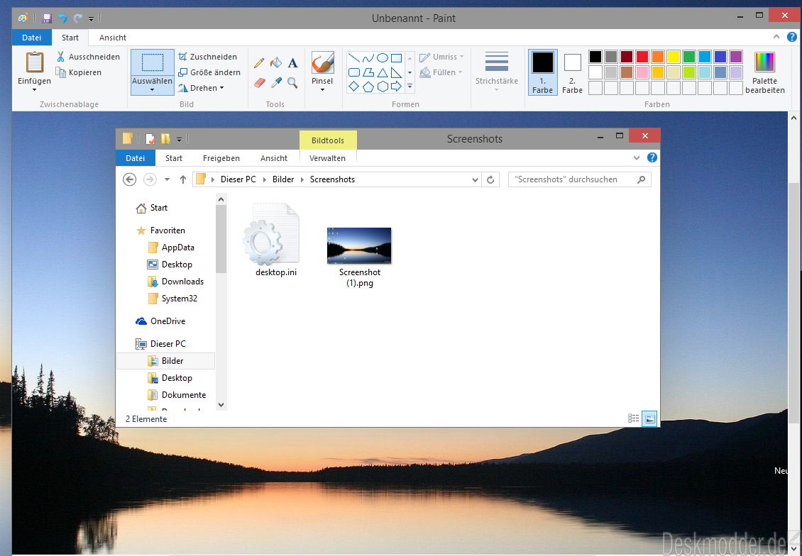Open the Auswählen dropdown arrow

pyautogui.click(x=152, y=90)
